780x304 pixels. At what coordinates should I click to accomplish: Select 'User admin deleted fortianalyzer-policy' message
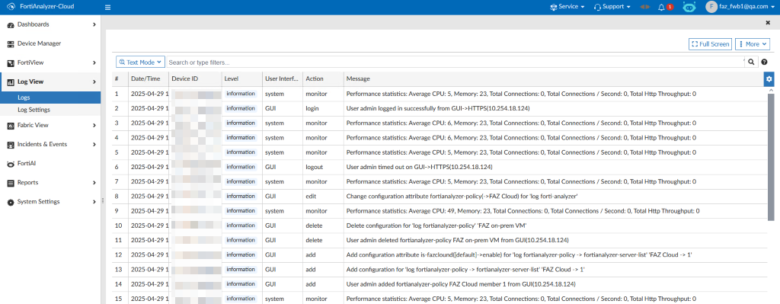[x=457, y=240]
